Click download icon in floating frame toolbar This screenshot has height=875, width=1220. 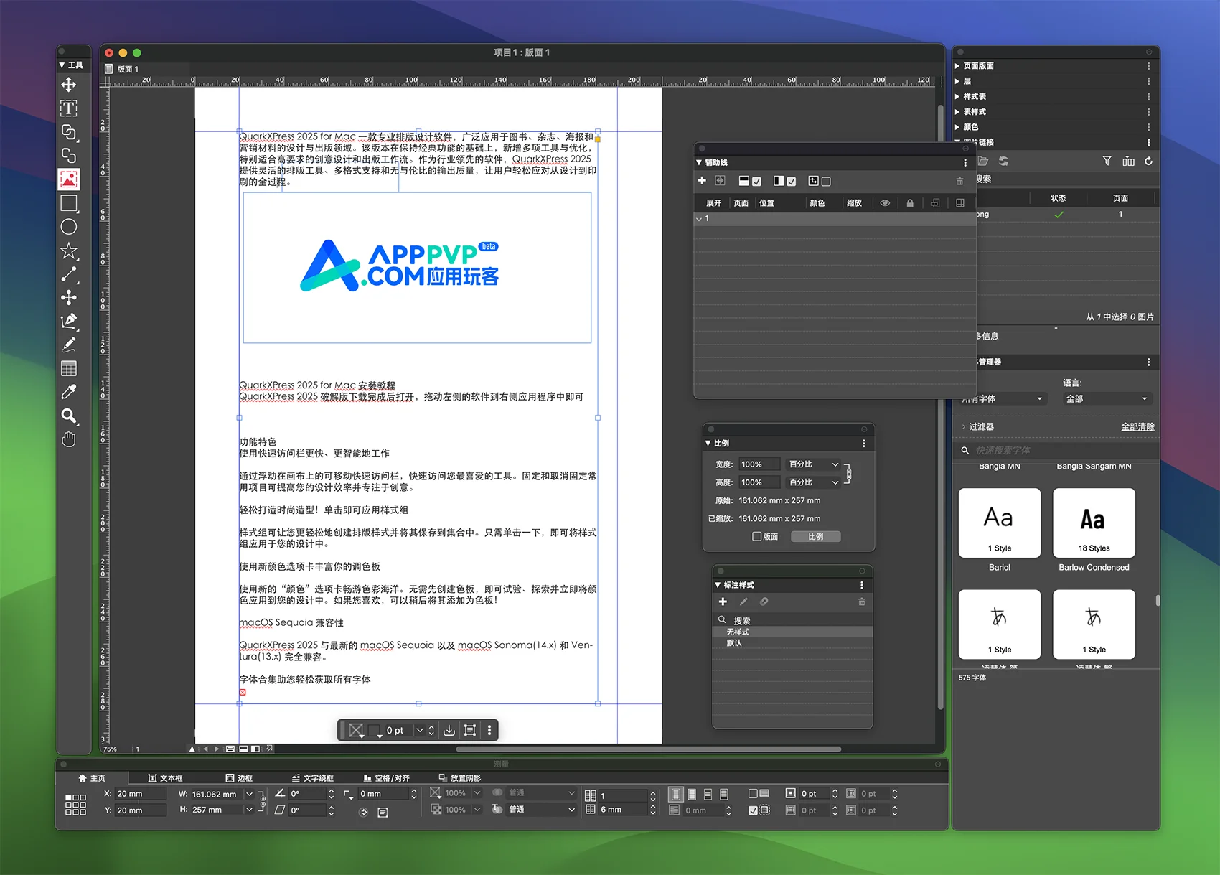(x=449, y=730)
